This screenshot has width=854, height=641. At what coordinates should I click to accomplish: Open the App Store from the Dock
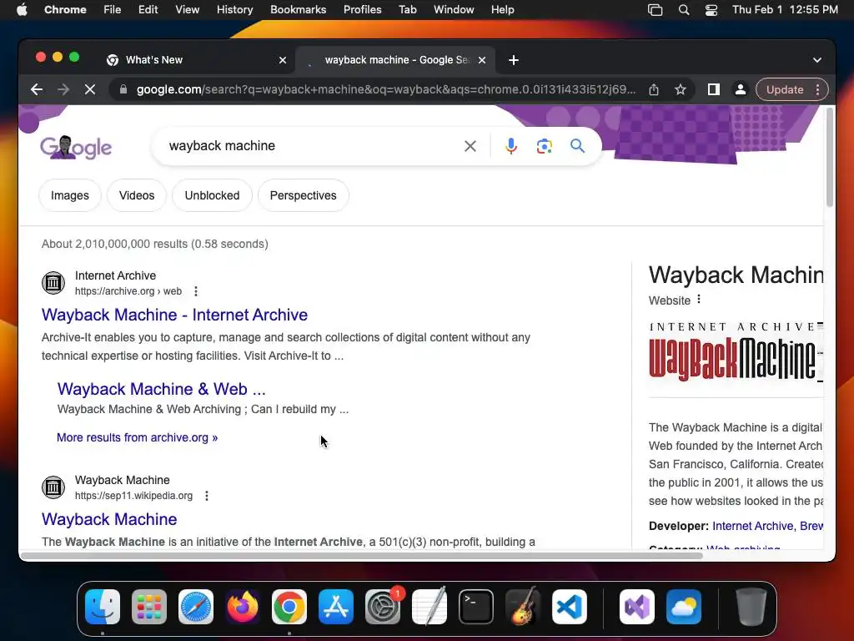click(336, 607)
